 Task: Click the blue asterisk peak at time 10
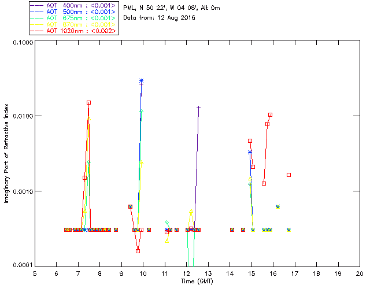click(x=141, y=81)
